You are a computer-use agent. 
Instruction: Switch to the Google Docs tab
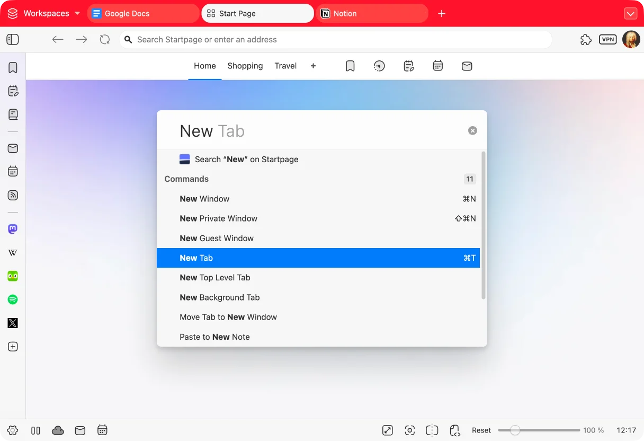(143, 13)
